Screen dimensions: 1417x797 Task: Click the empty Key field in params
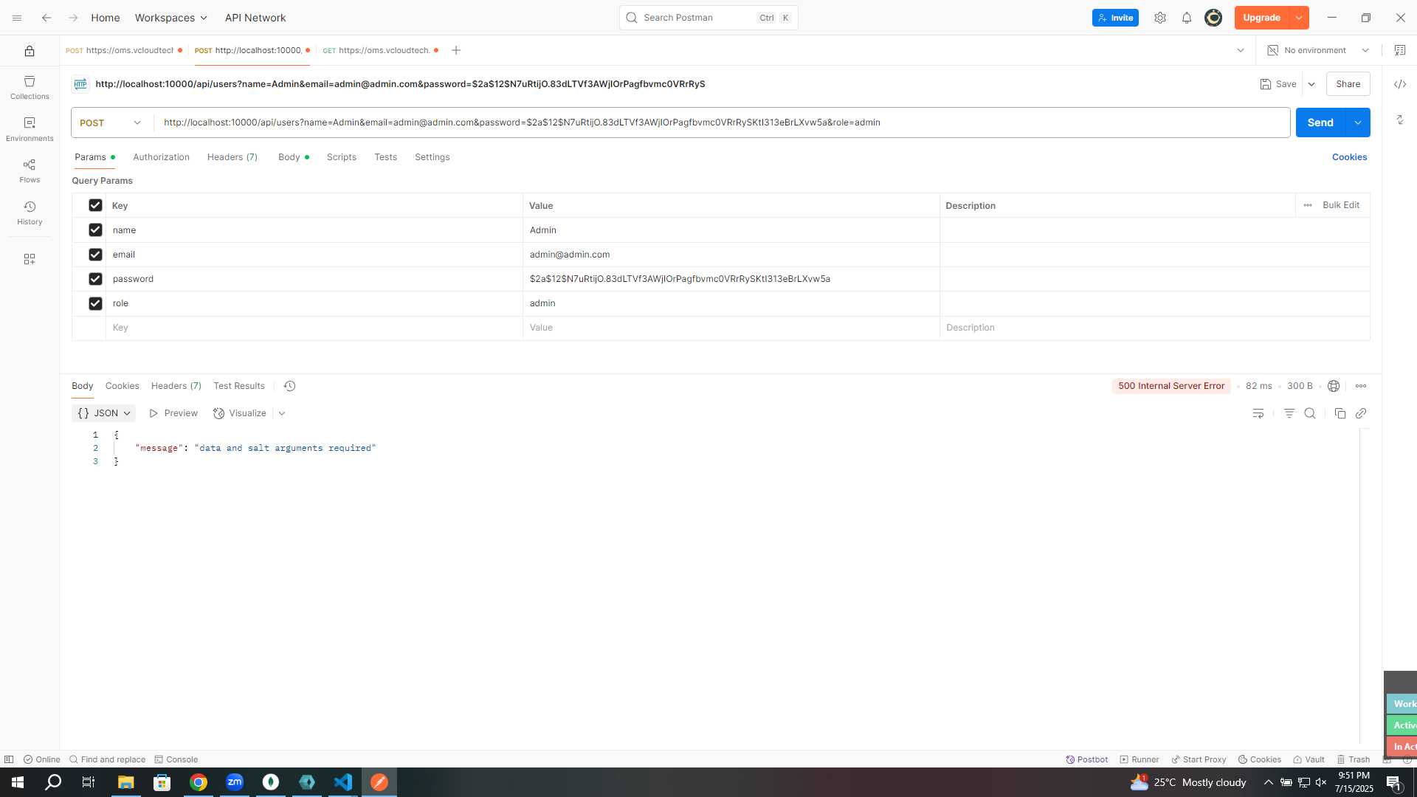coord(314,328)
